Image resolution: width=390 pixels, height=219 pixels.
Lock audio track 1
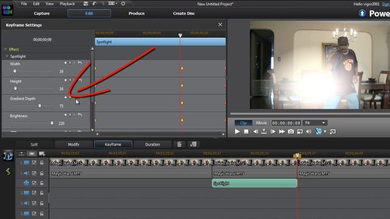pyautogui.click(x=42, y=173)
